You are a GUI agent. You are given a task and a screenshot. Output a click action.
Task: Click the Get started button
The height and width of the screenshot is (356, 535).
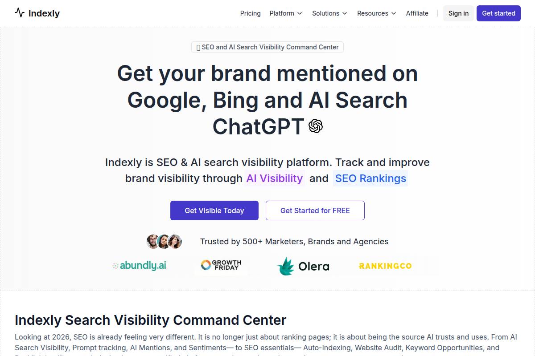498,13
